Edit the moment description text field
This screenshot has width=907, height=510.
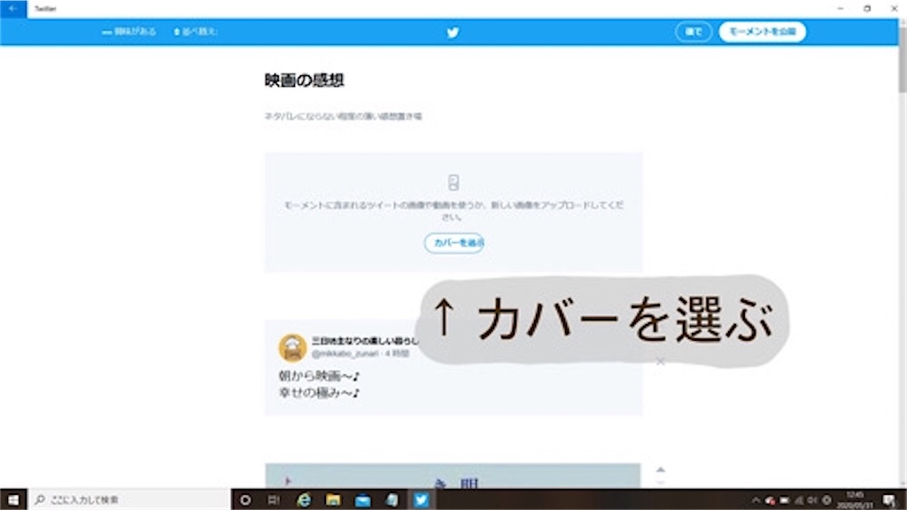click(x=343, y=116)
